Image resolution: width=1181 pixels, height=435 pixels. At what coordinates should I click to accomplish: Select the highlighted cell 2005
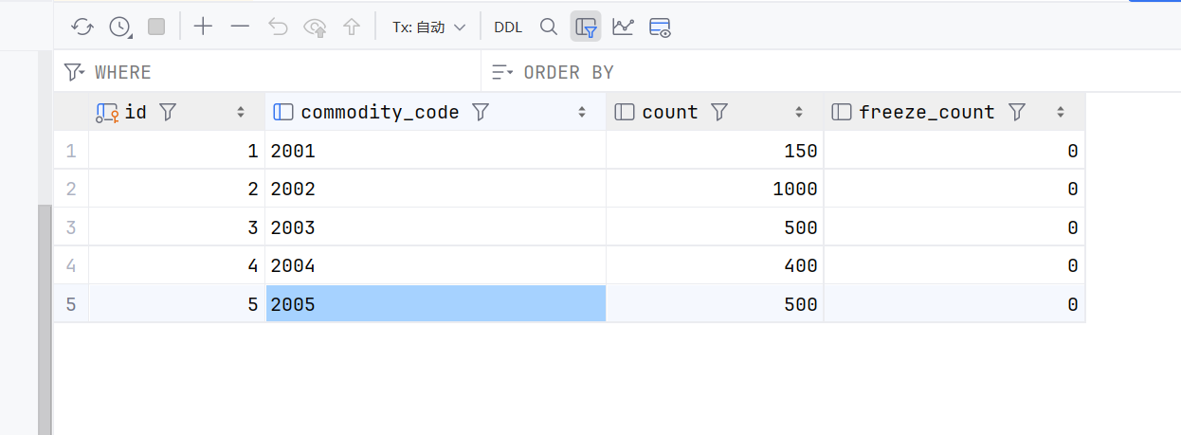point(435,304)
